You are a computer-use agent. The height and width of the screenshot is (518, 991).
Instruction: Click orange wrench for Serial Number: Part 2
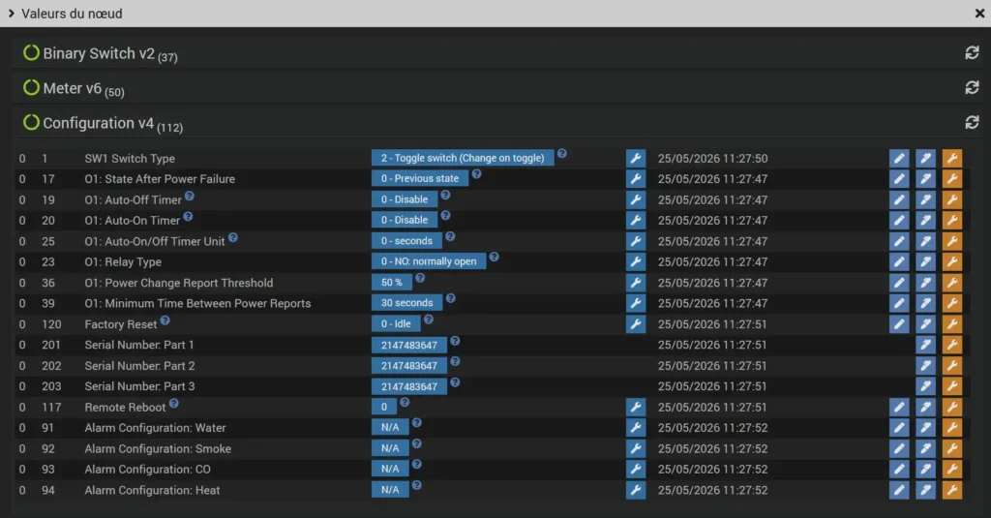pos(952,366)
